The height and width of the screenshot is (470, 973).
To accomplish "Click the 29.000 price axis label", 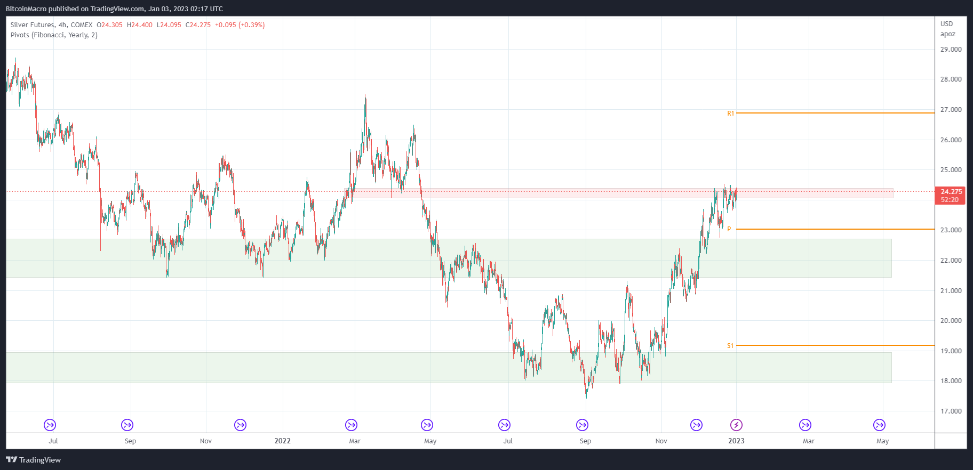I will (x=951, y=50).
